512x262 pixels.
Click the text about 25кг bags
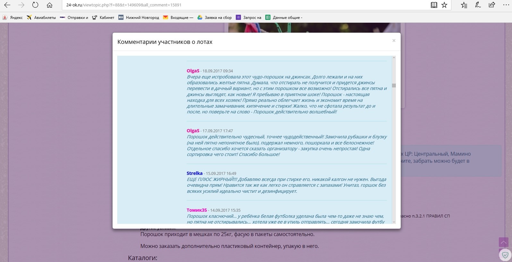pyautogui.click(x=227, y=234)
